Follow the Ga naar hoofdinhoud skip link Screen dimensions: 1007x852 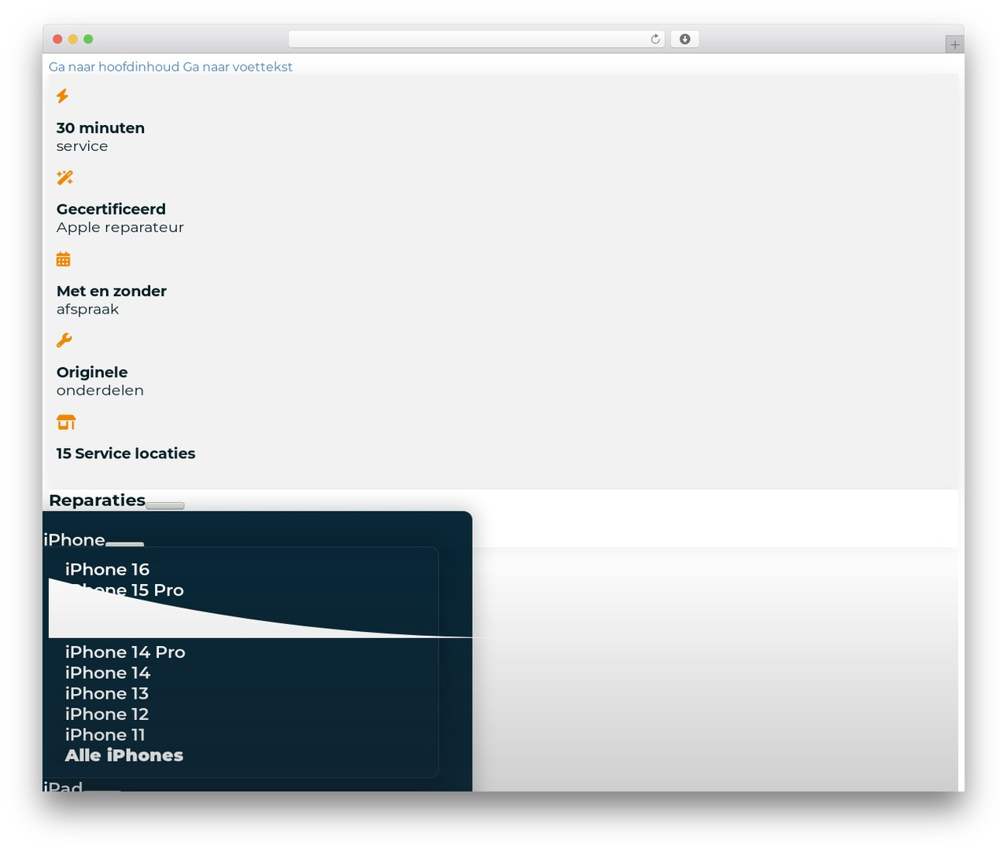(114, 67)
